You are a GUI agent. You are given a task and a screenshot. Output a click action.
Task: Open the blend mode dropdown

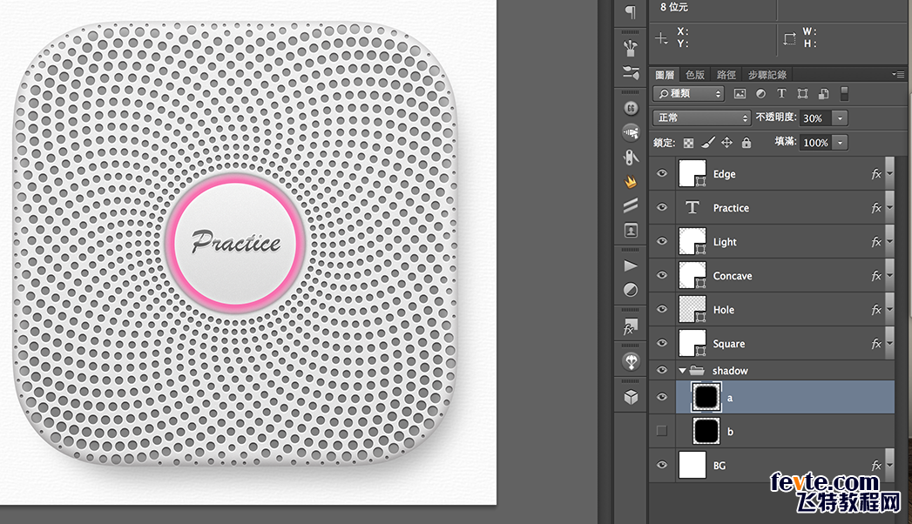coord(701,118)
